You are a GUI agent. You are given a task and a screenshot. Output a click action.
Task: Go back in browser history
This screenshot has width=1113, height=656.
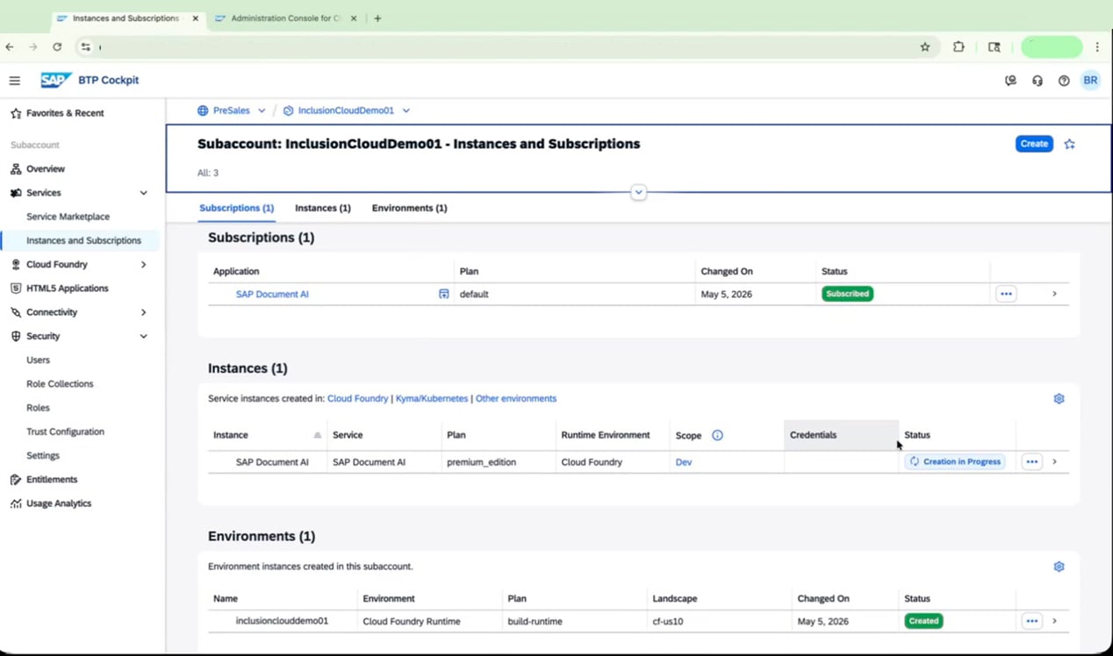tap(10, 47)
